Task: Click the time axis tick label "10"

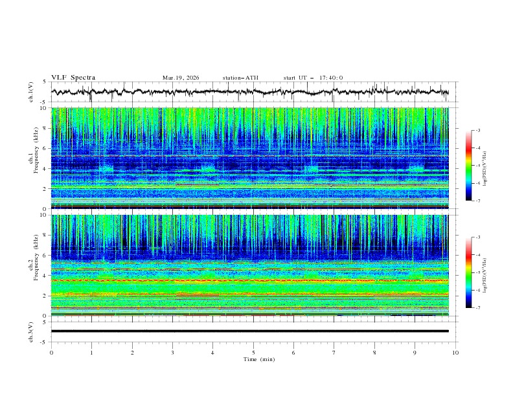Action: 455,353
